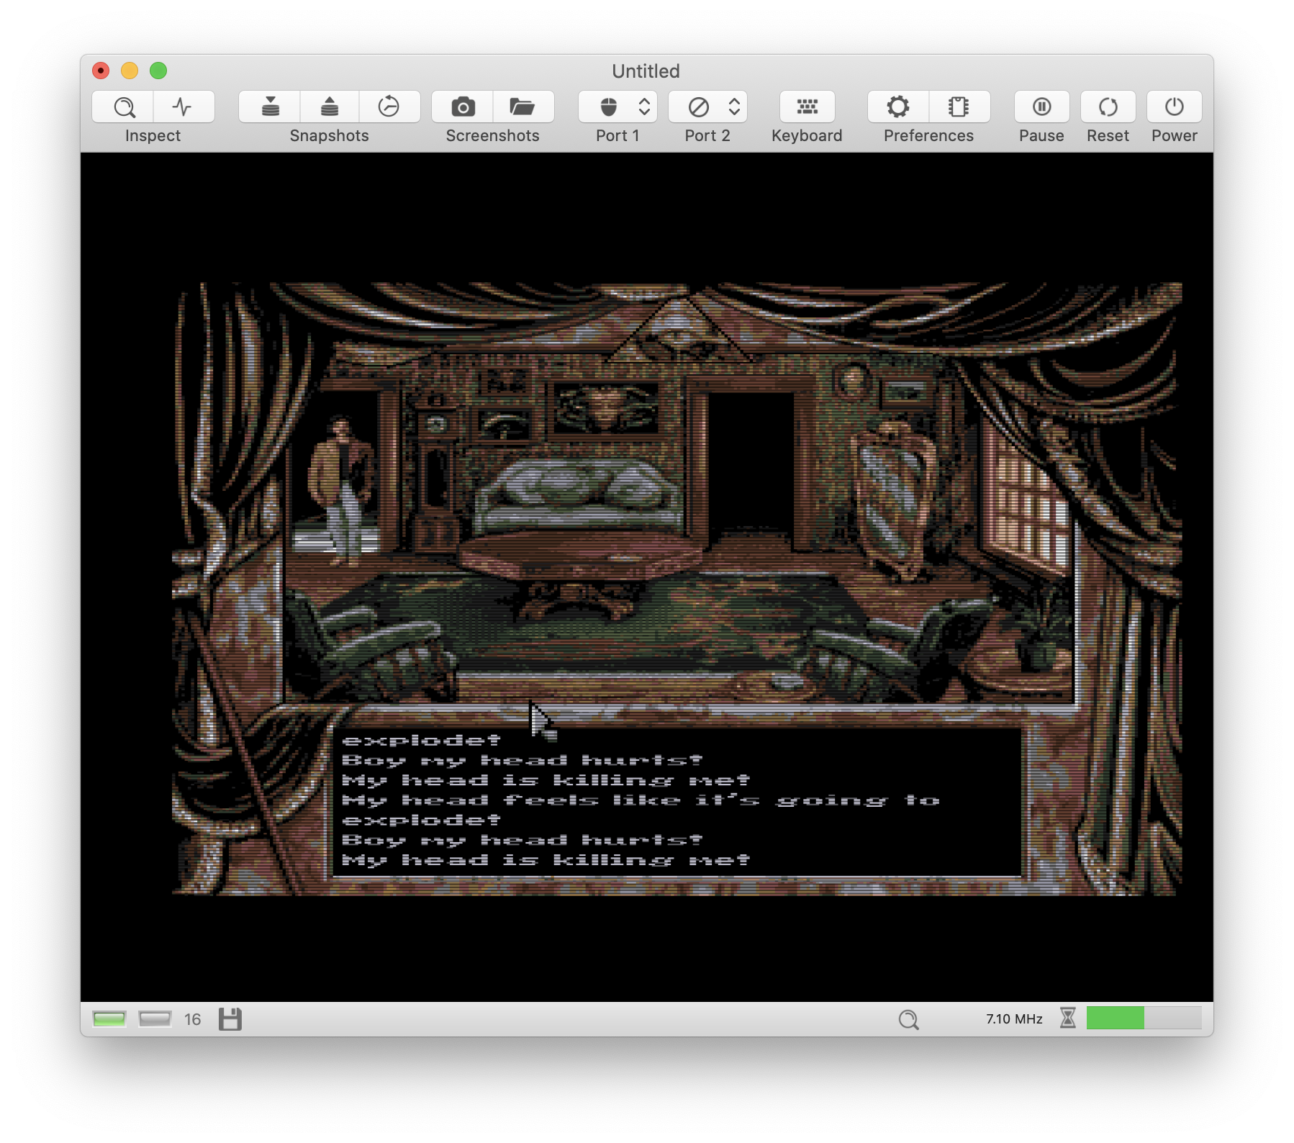Close the Untitled emulator window
This screenshot has height=1143, width=1294.
[101, 71]
